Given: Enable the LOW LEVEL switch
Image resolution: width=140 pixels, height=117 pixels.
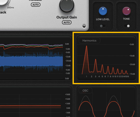Looking at the screenshot, I should pos(103,26).
